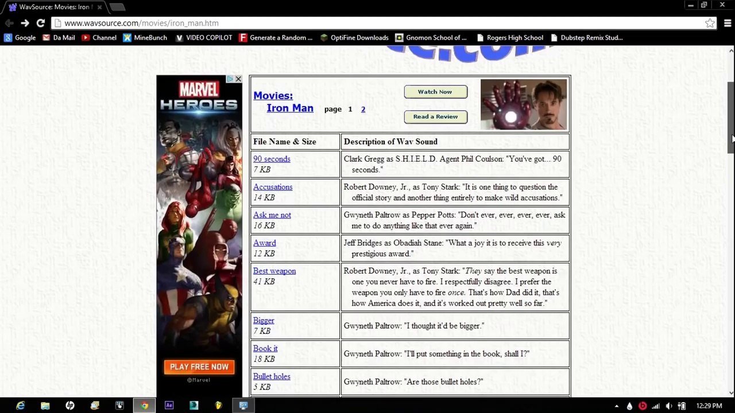Click the scrollbar down arrow
The width and height of the screenshot is (735, 413).
tap(731, 393)
